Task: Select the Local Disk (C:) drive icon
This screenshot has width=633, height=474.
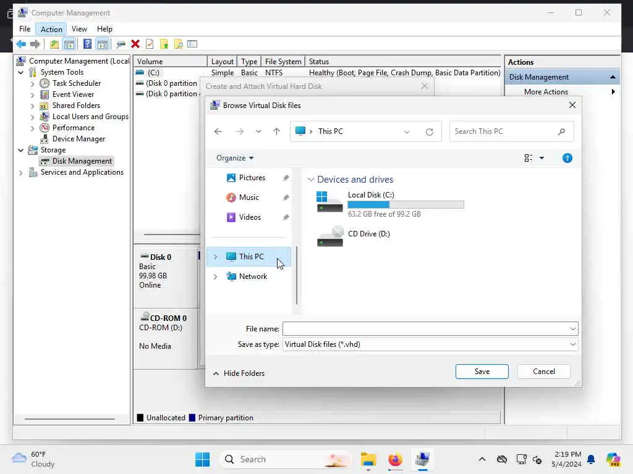Action: pos(329,202)
